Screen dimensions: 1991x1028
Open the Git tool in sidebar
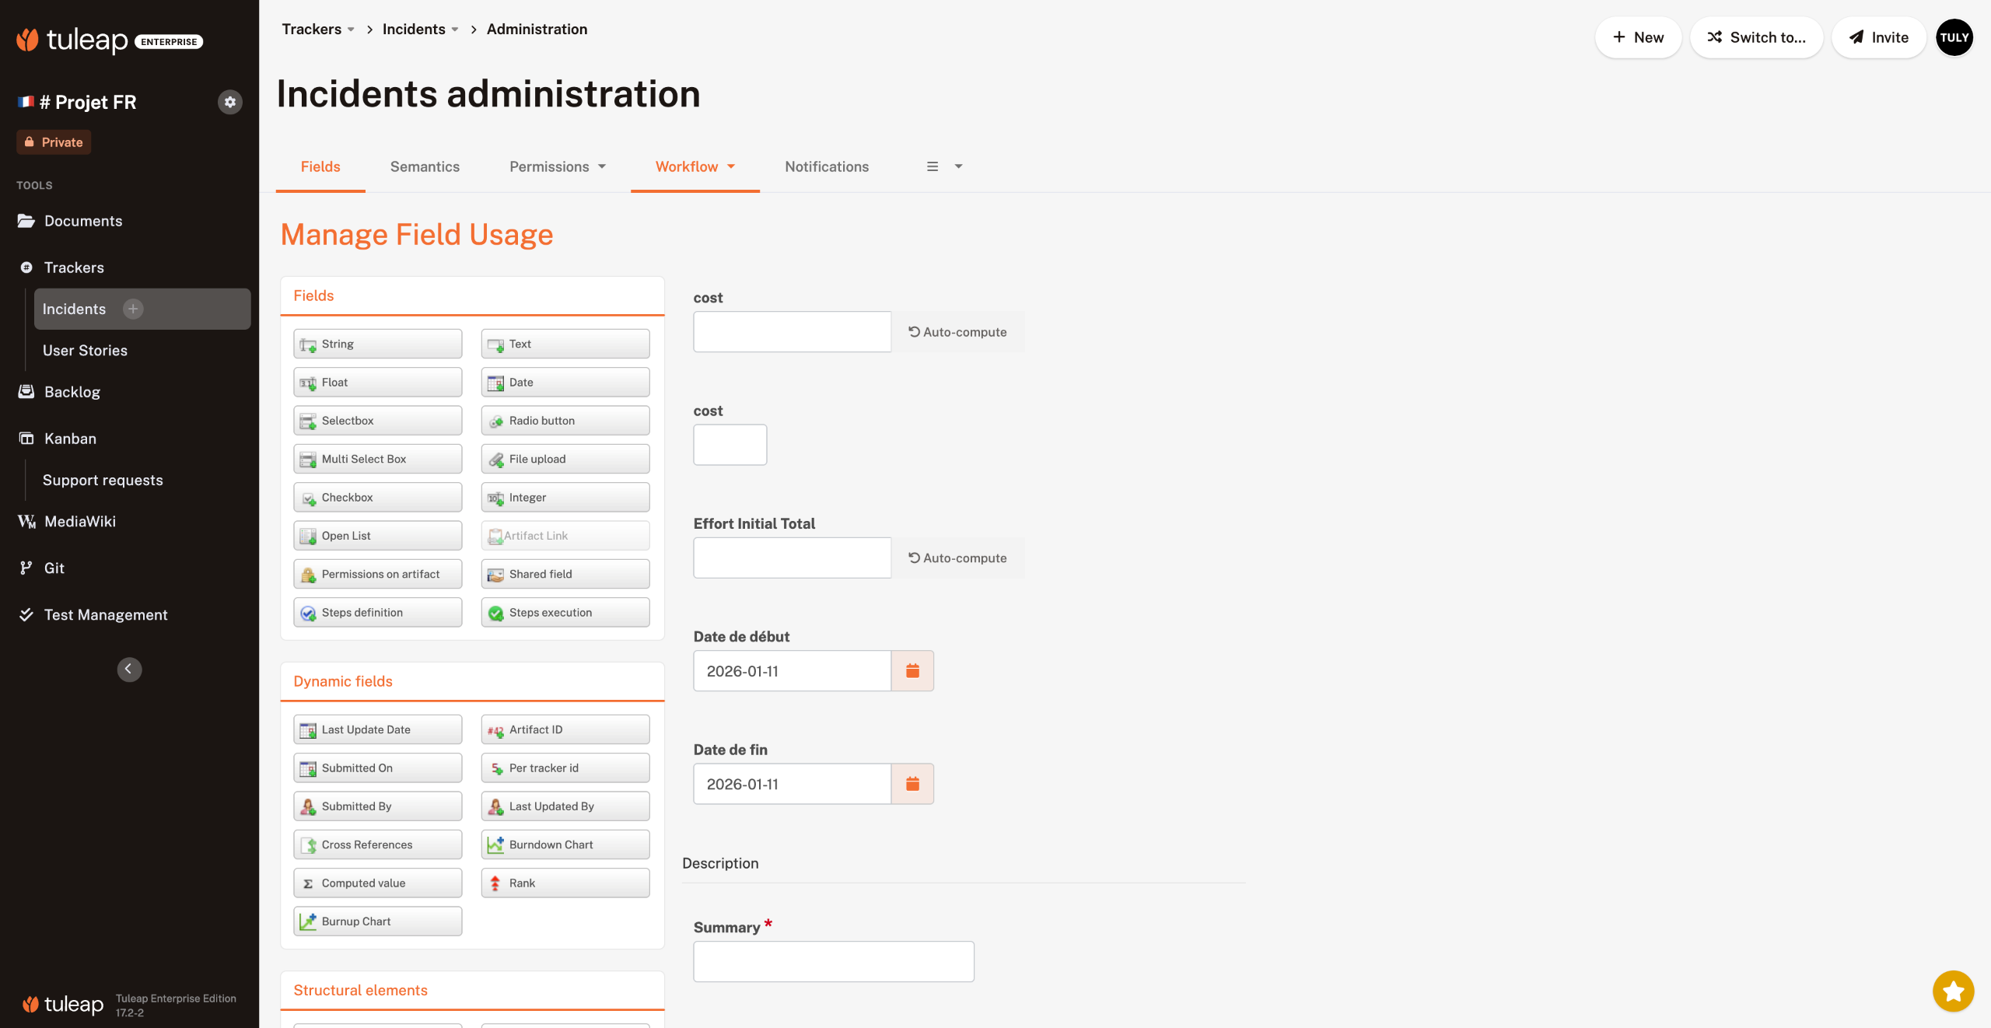pyautogui.click(x=54, y=568)
